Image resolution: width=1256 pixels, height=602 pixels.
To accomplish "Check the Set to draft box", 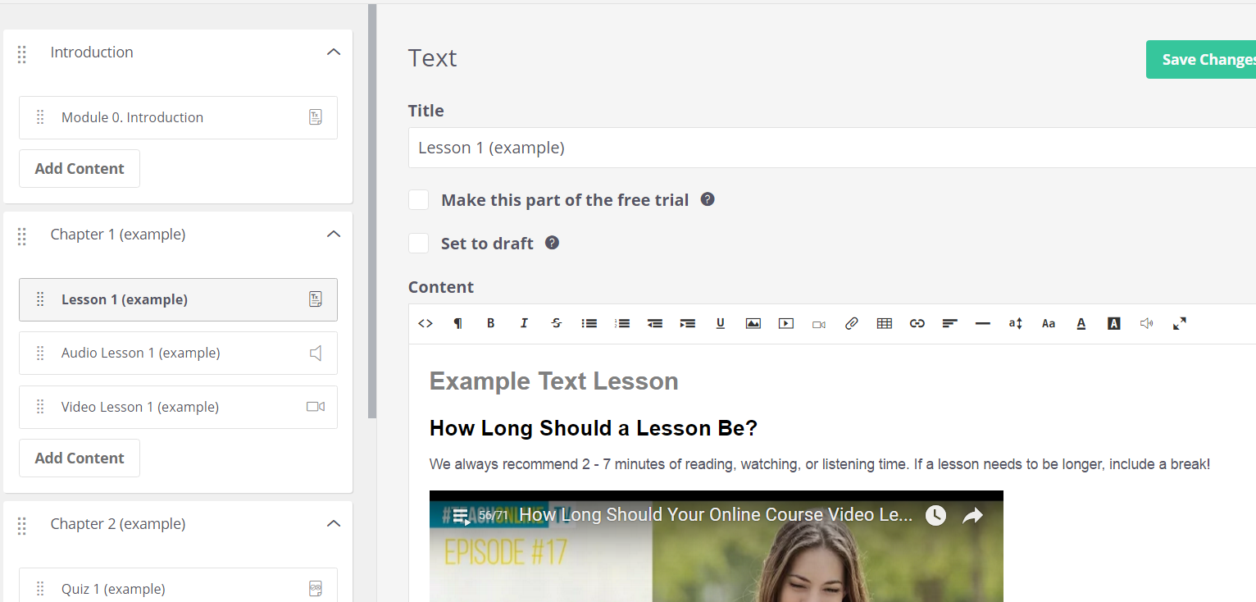I will click(x=419, y=244).
